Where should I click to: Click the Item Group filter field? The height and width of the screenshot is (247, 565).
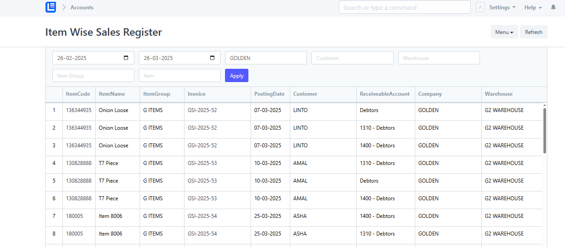(x=93, y=75)
